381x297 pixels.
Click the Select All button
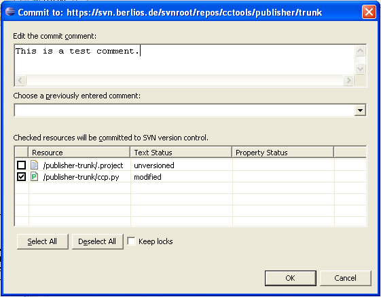[43, 241]
